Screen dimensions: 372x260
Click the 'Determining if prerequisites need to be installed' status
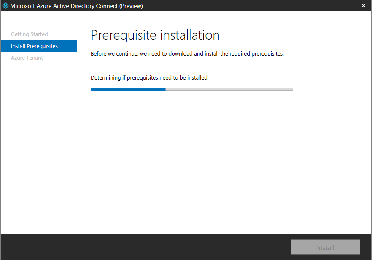tap(150, 77)
